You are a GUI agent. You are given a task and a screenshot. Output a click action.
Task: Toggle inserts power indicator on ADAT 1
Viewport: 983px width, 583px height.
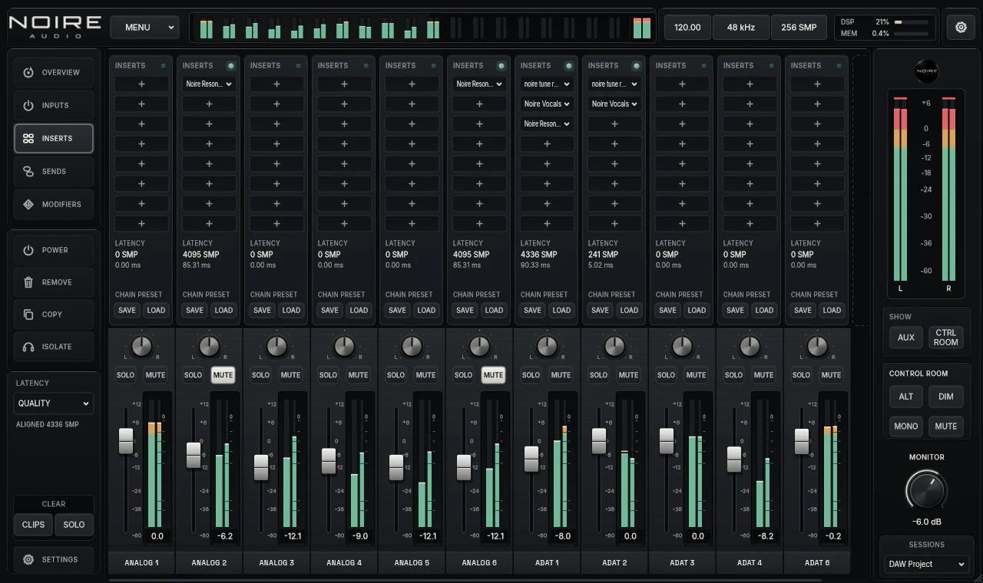[x=568, y=66]
